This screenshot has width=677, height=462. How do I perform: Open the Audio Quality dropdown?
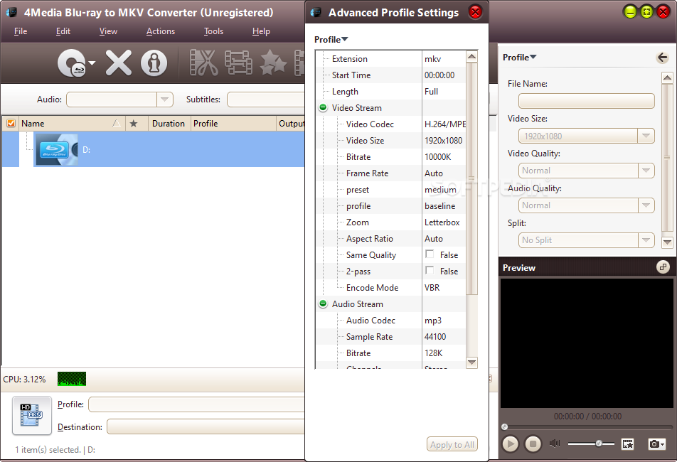tap(646, 205)
